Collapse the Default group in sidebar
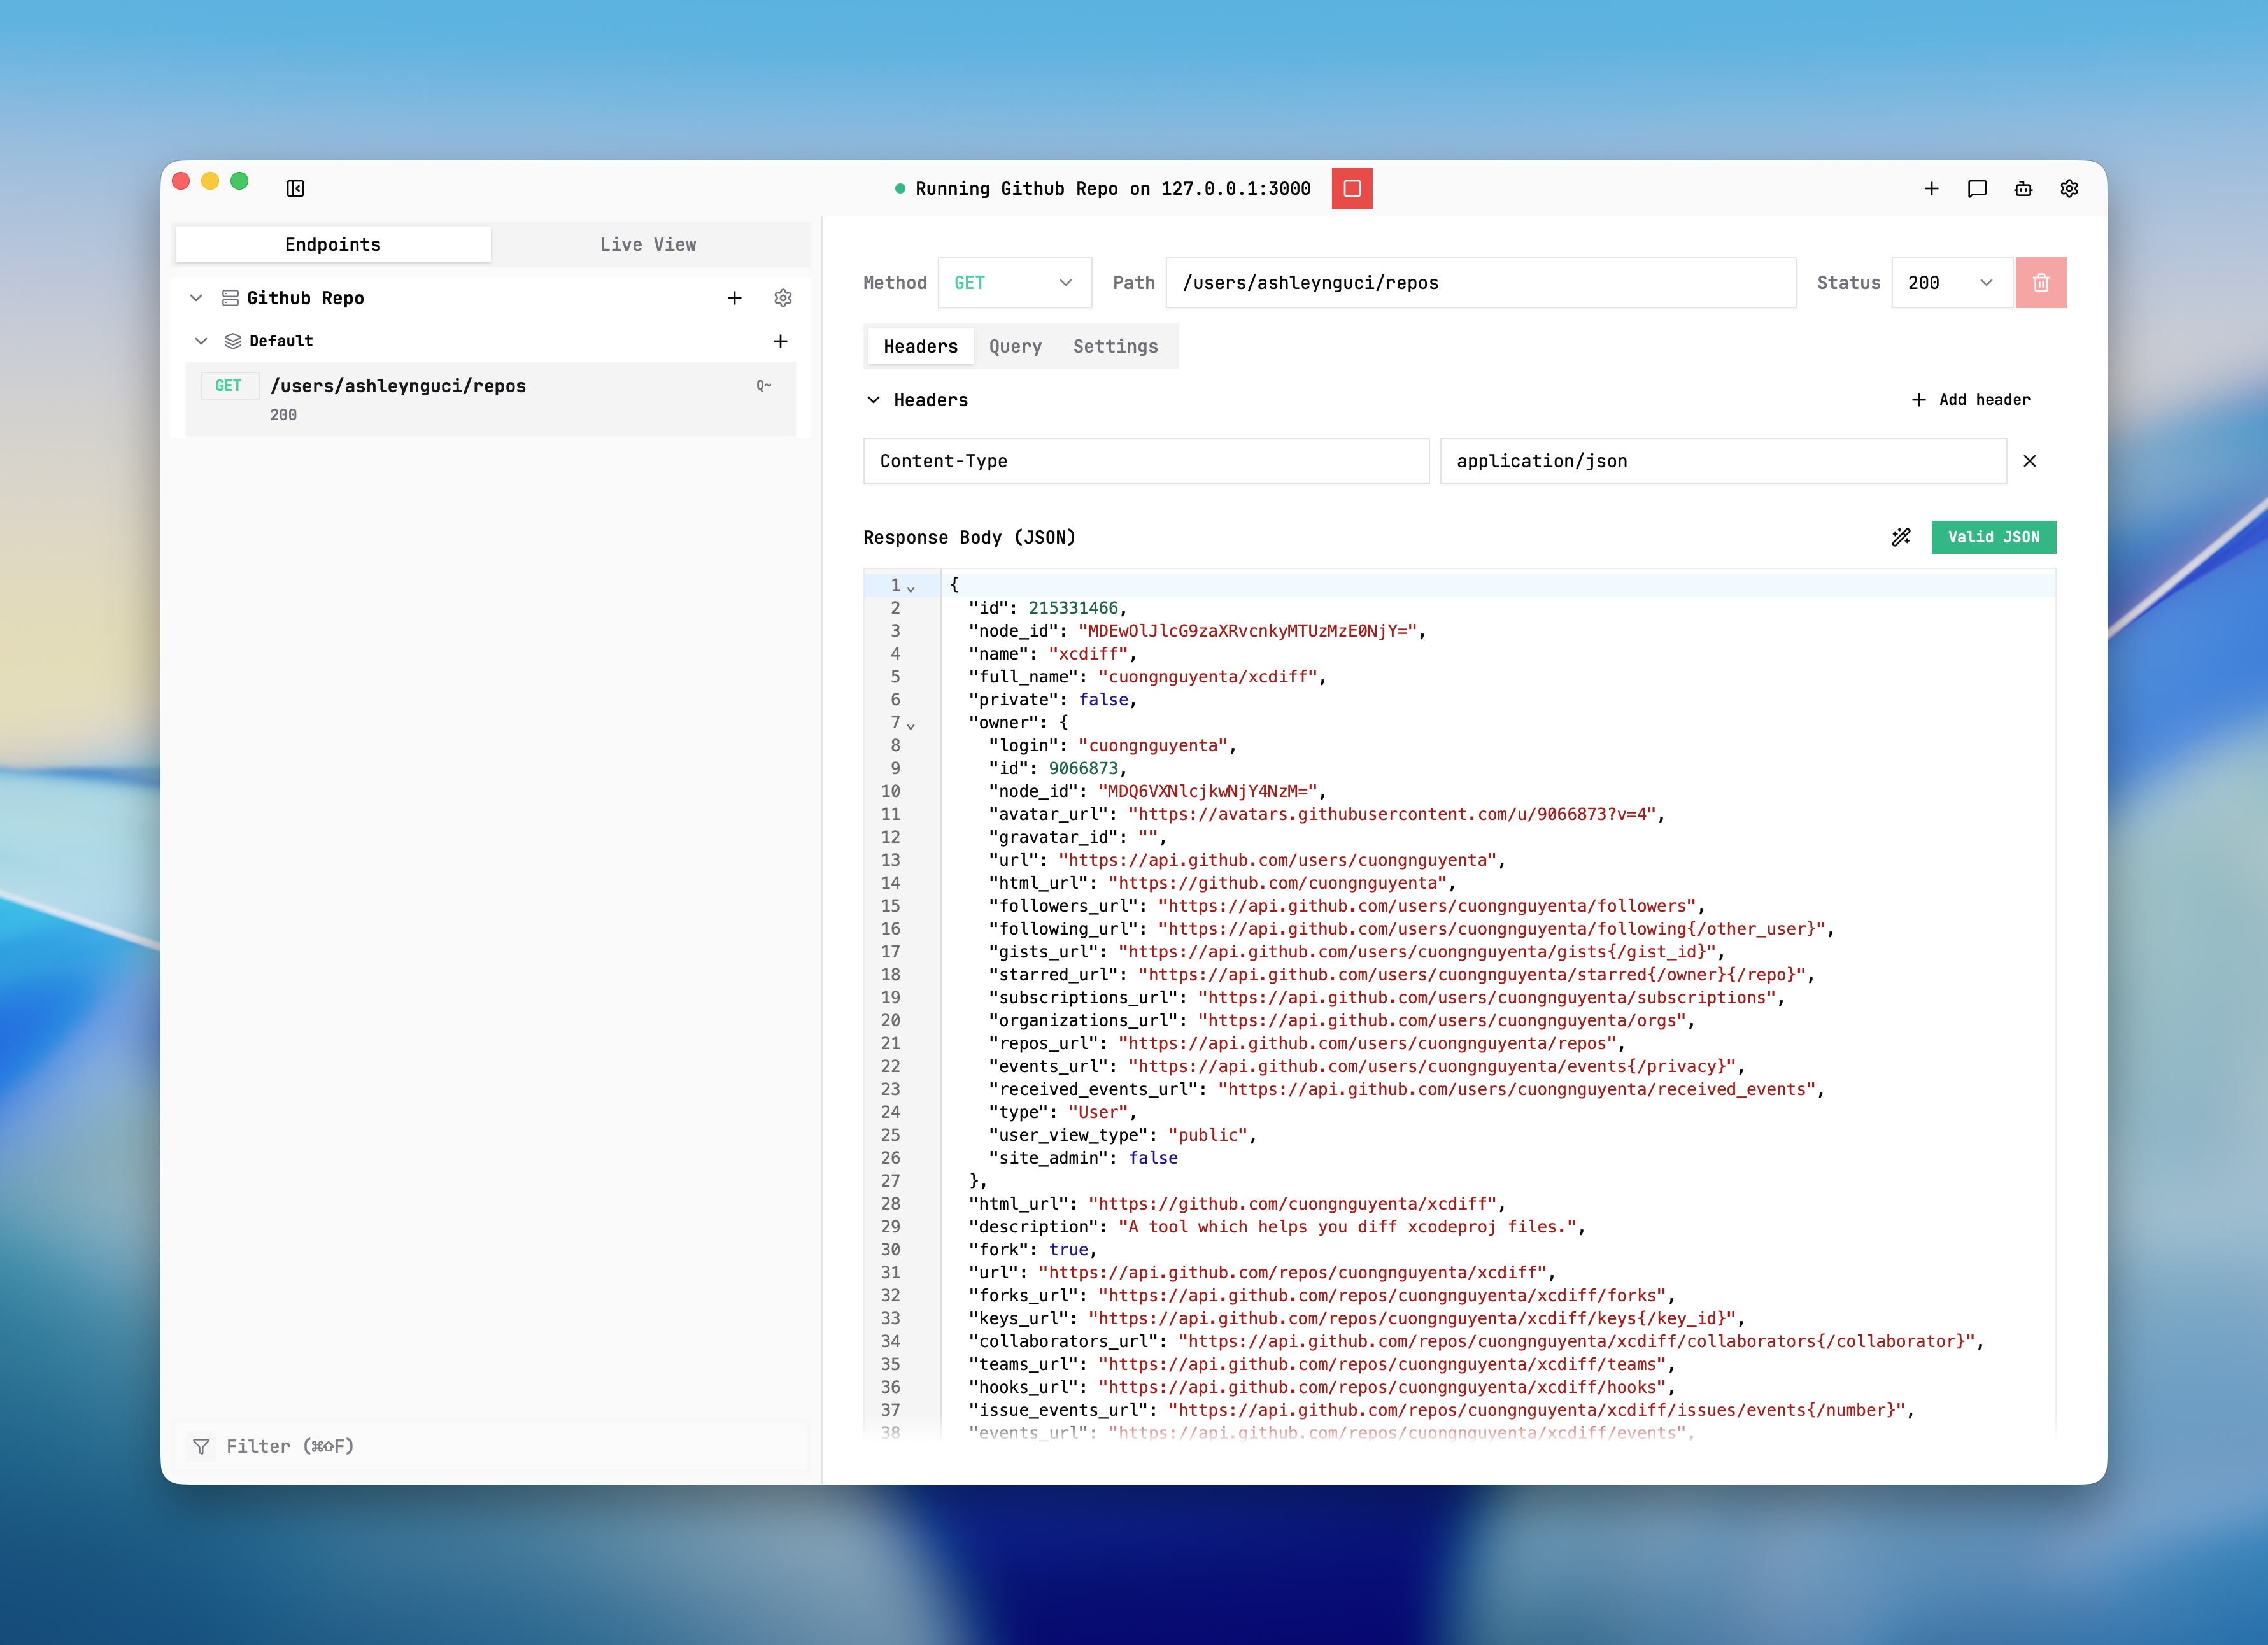 coord(201,341)
